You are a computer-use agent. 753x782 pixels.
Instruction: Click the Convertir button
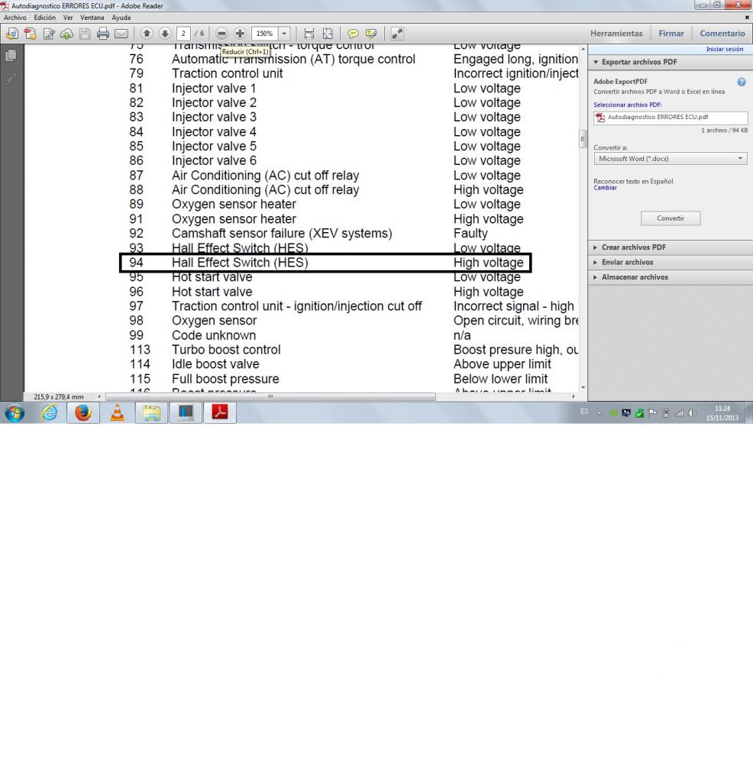tap(670, 218)
